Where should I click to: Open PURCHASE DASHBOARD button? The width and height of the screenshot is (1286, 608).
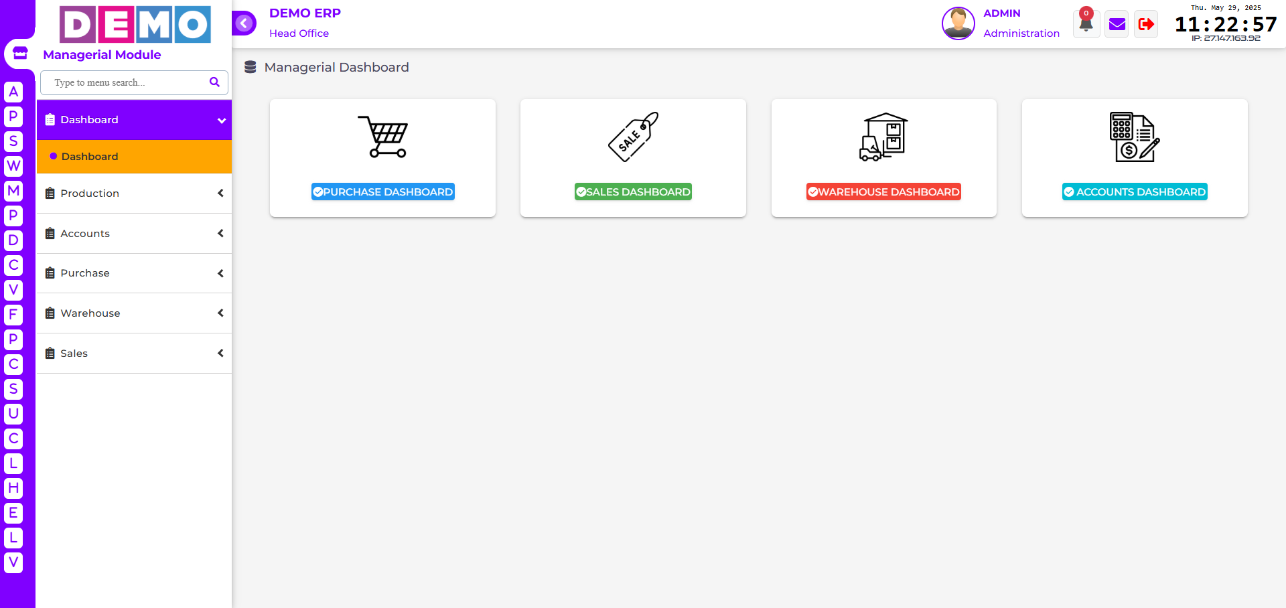(x=382, y=192)
